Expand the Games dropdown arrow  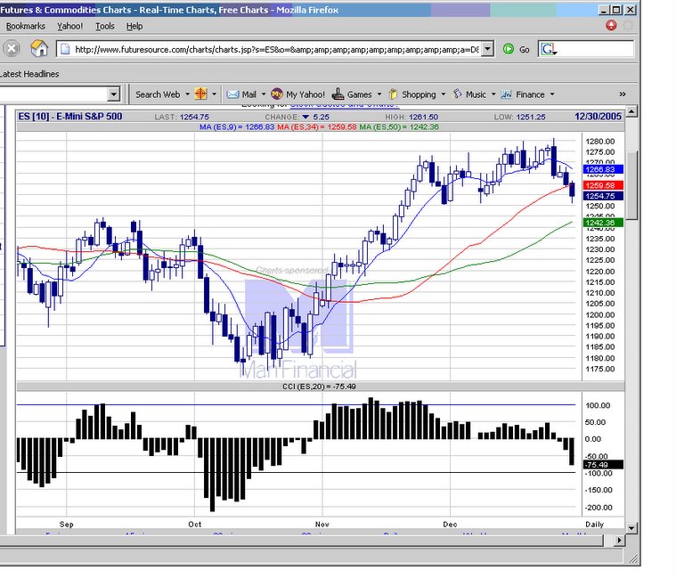tap(379, 94)
